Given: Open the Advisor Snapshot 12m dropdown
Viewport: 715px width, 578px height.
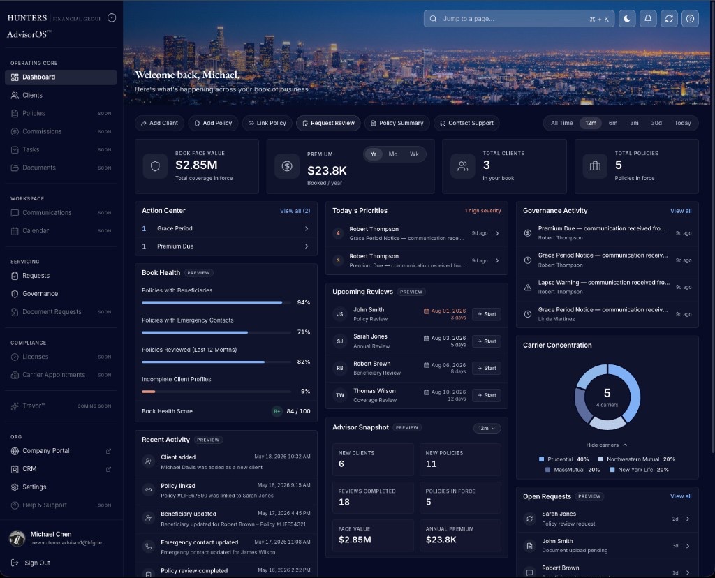Looking at the screenshot, I should pos(487,428).
